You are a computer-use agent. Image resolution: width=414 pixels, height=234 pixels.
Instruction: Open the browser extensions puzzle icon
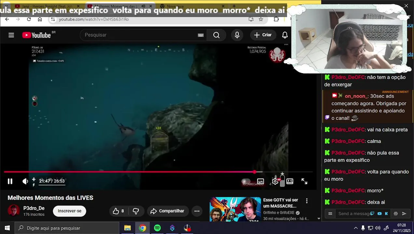(x=276, y=19)
